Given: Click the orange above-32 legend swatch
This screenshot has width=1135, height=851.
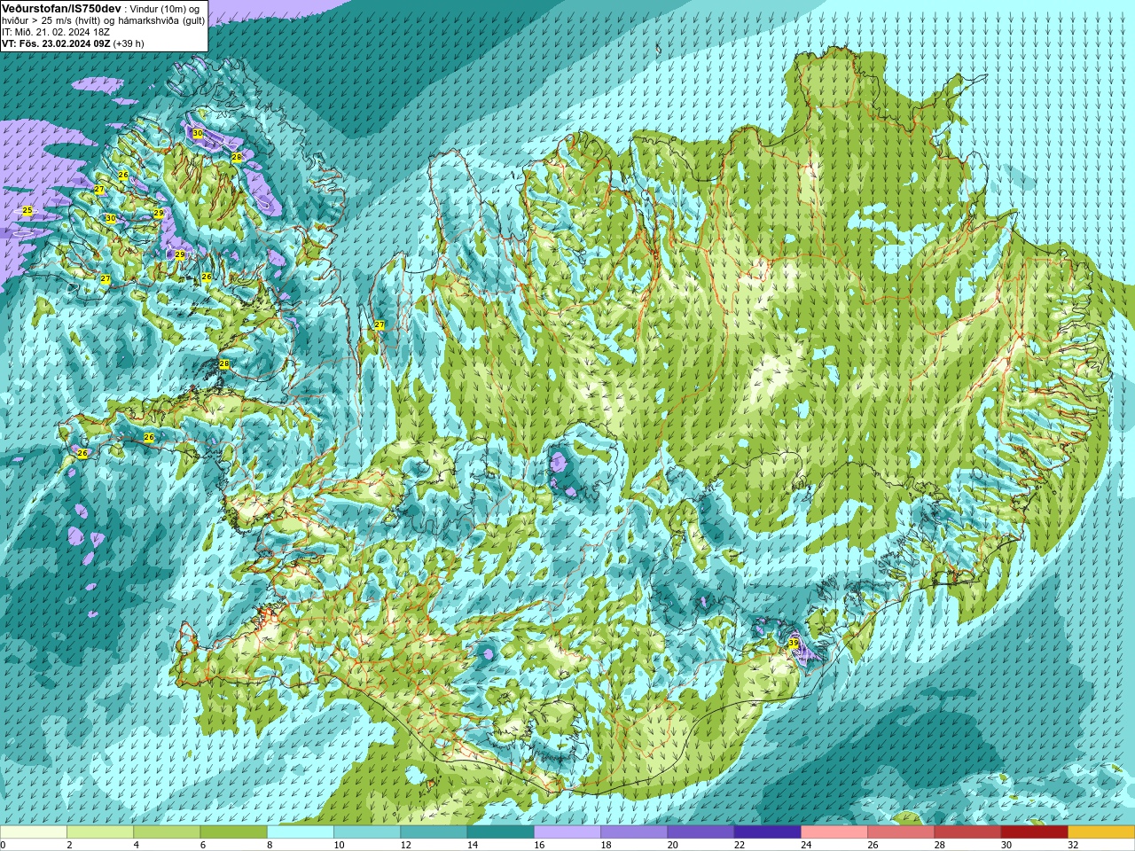Looking at the screenshot, I should click(x=1101, y=832).
